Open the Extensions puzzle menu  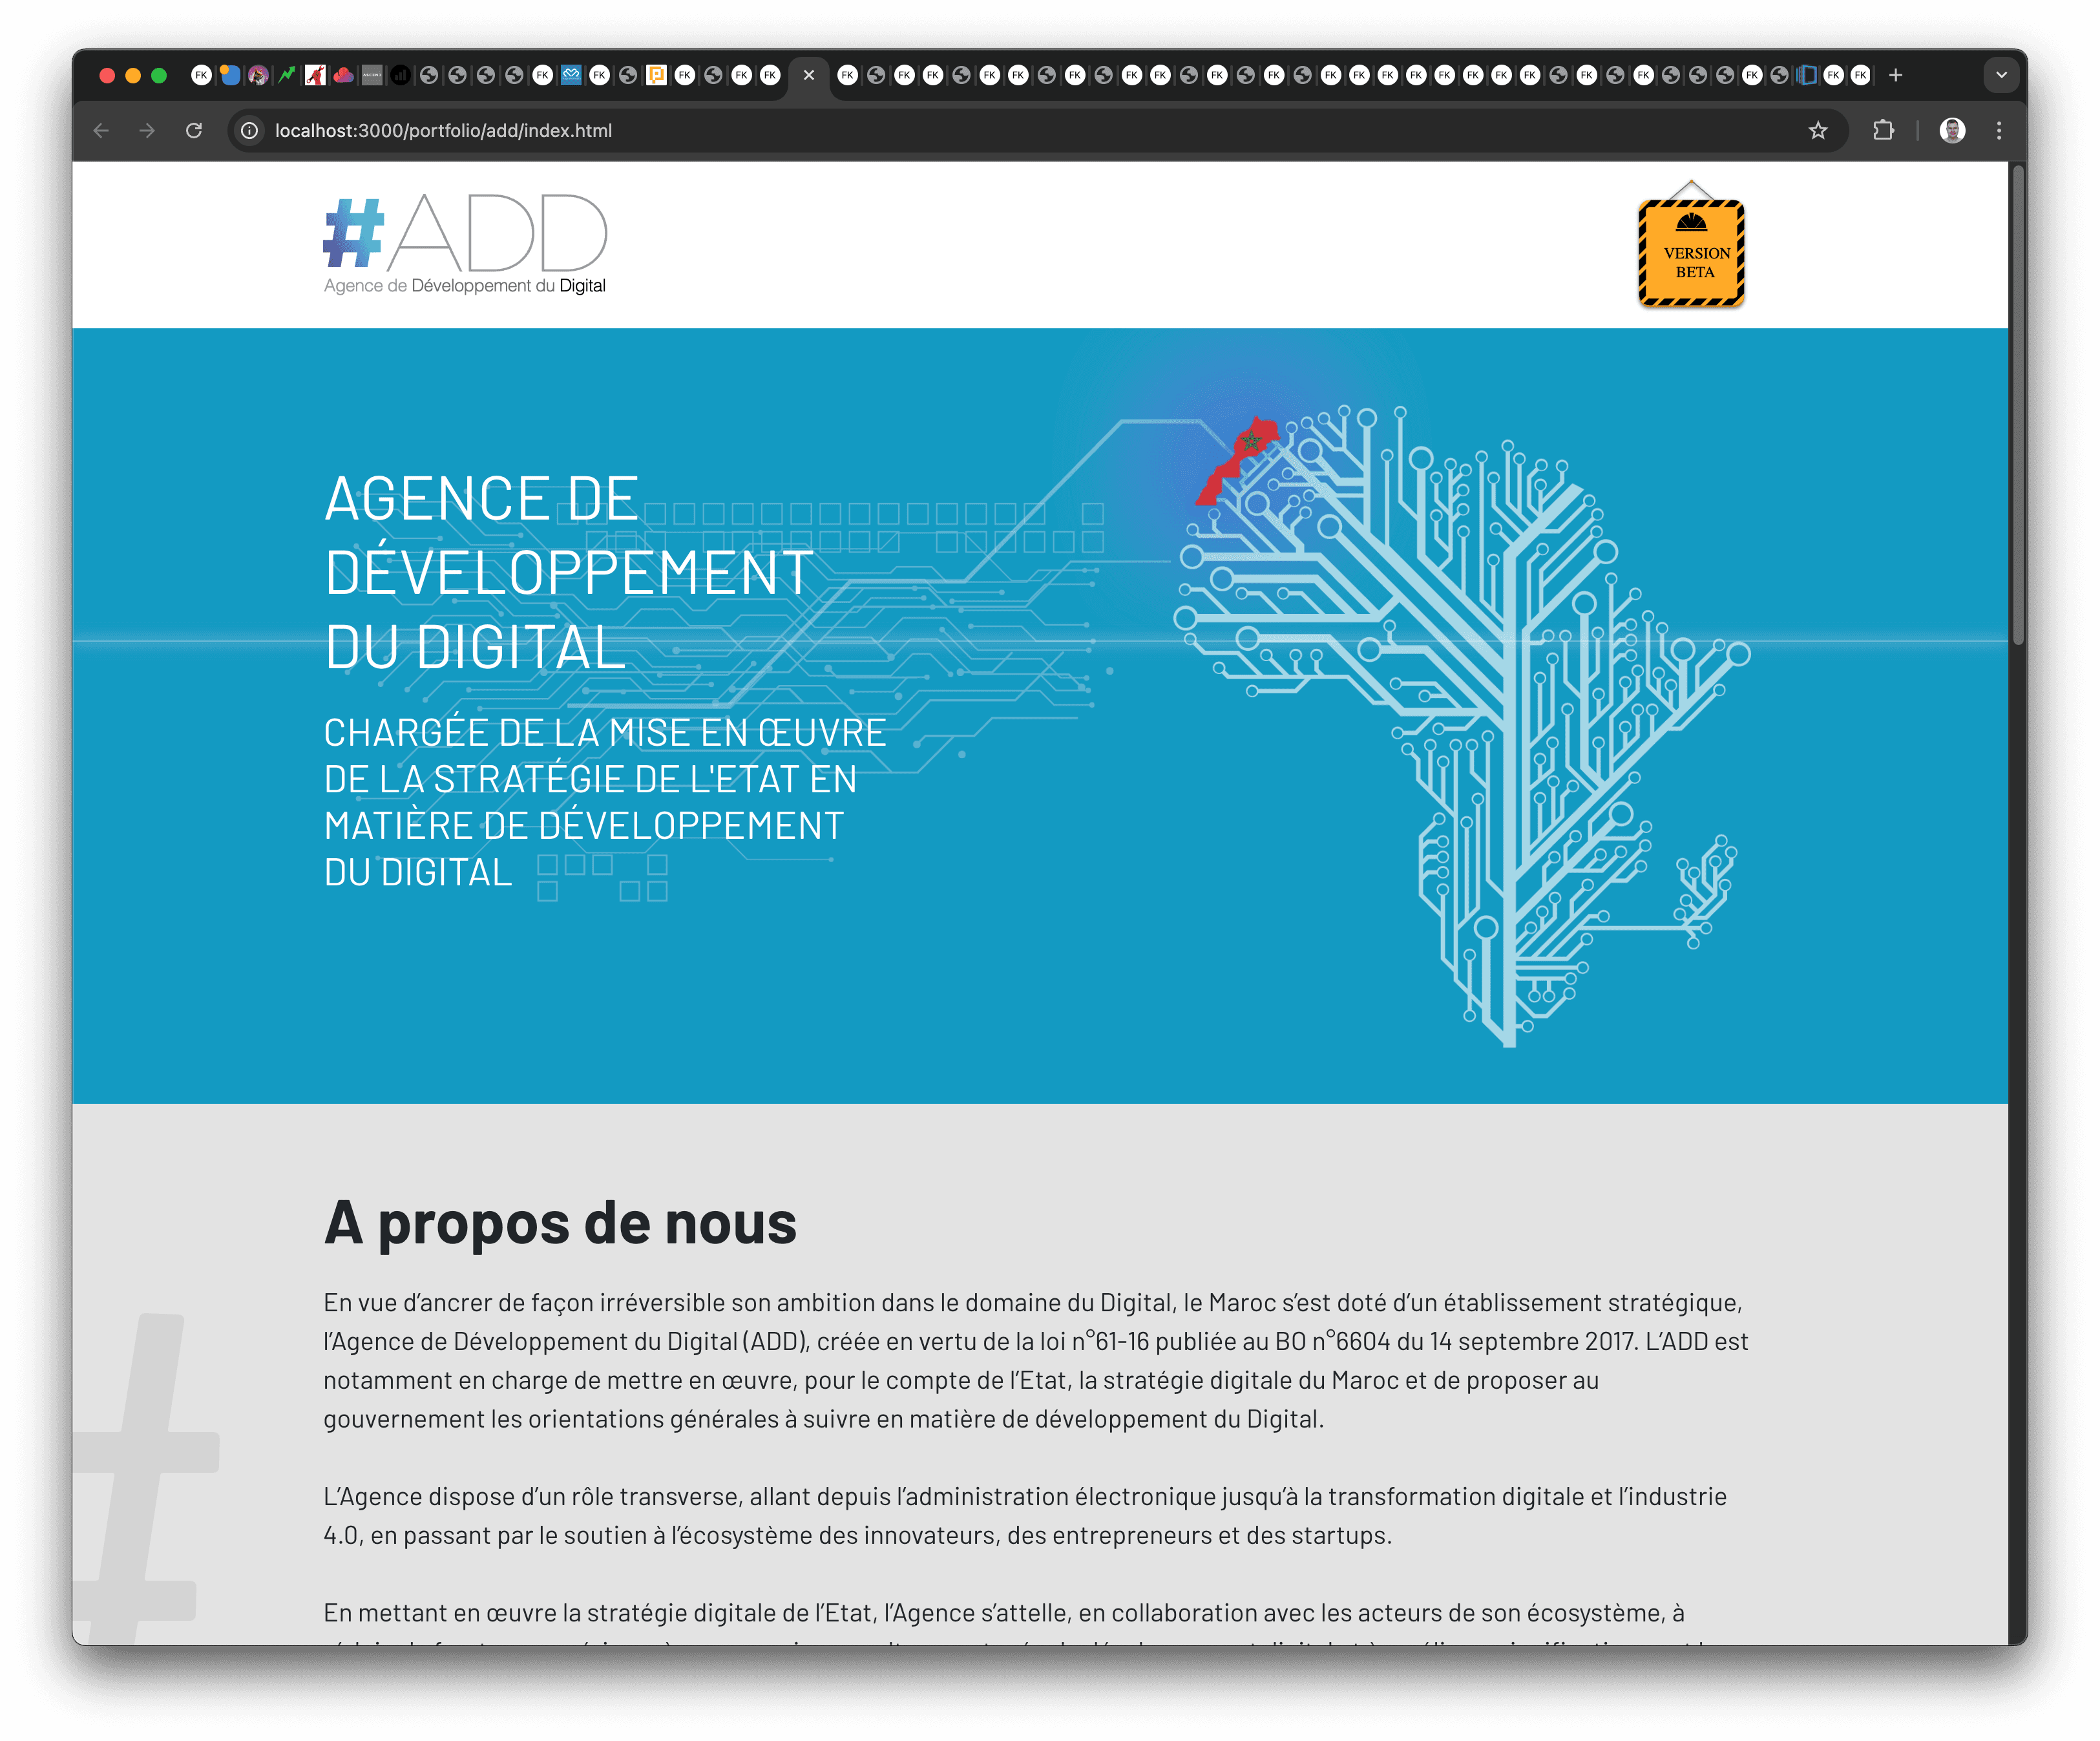pyautogui.click(x=1883, y=131)
